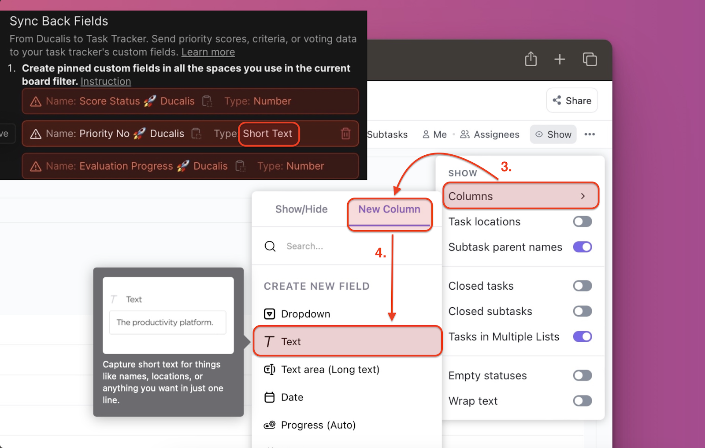Delete the Priority No Ducalis field
The image size is (705, 448).
345,134
